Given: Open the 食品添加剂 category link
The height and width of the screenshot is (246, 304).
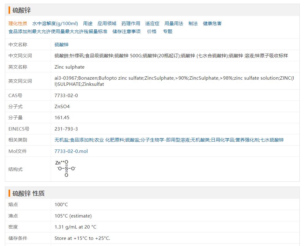Looking at the screenshot, I should (x=82, y=140).
